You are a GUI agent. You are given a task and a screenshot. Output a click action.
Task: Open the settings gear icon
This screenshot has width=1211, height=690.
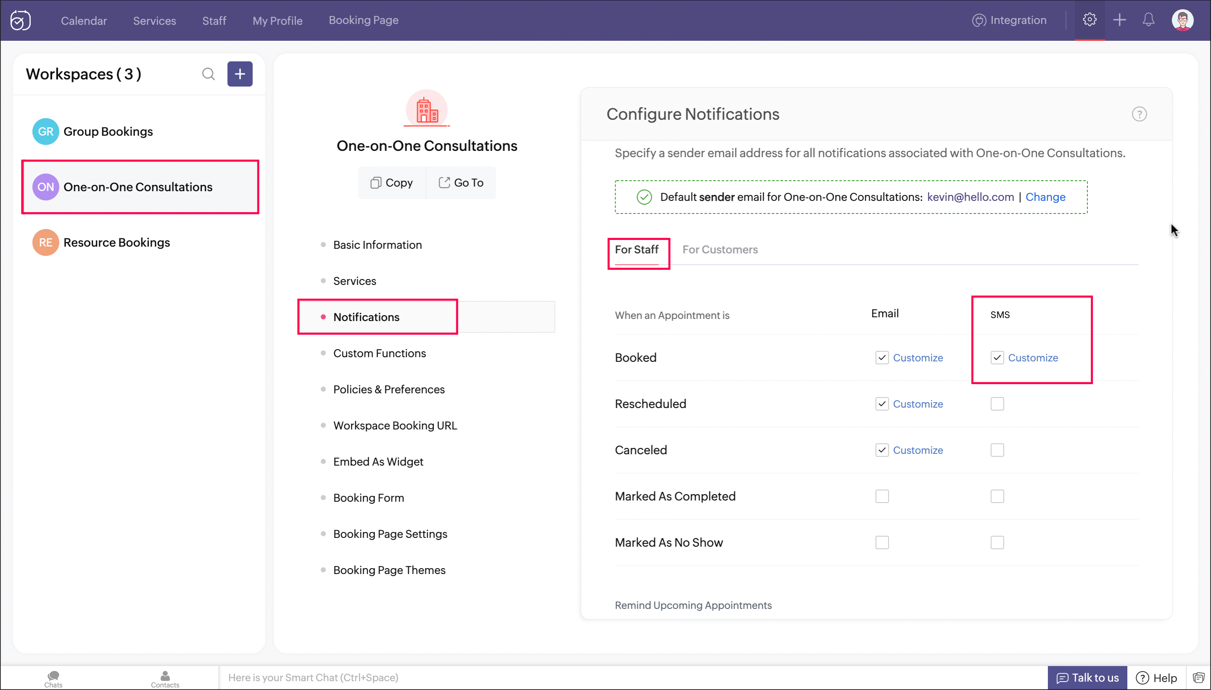click(x=1089, y=20)
